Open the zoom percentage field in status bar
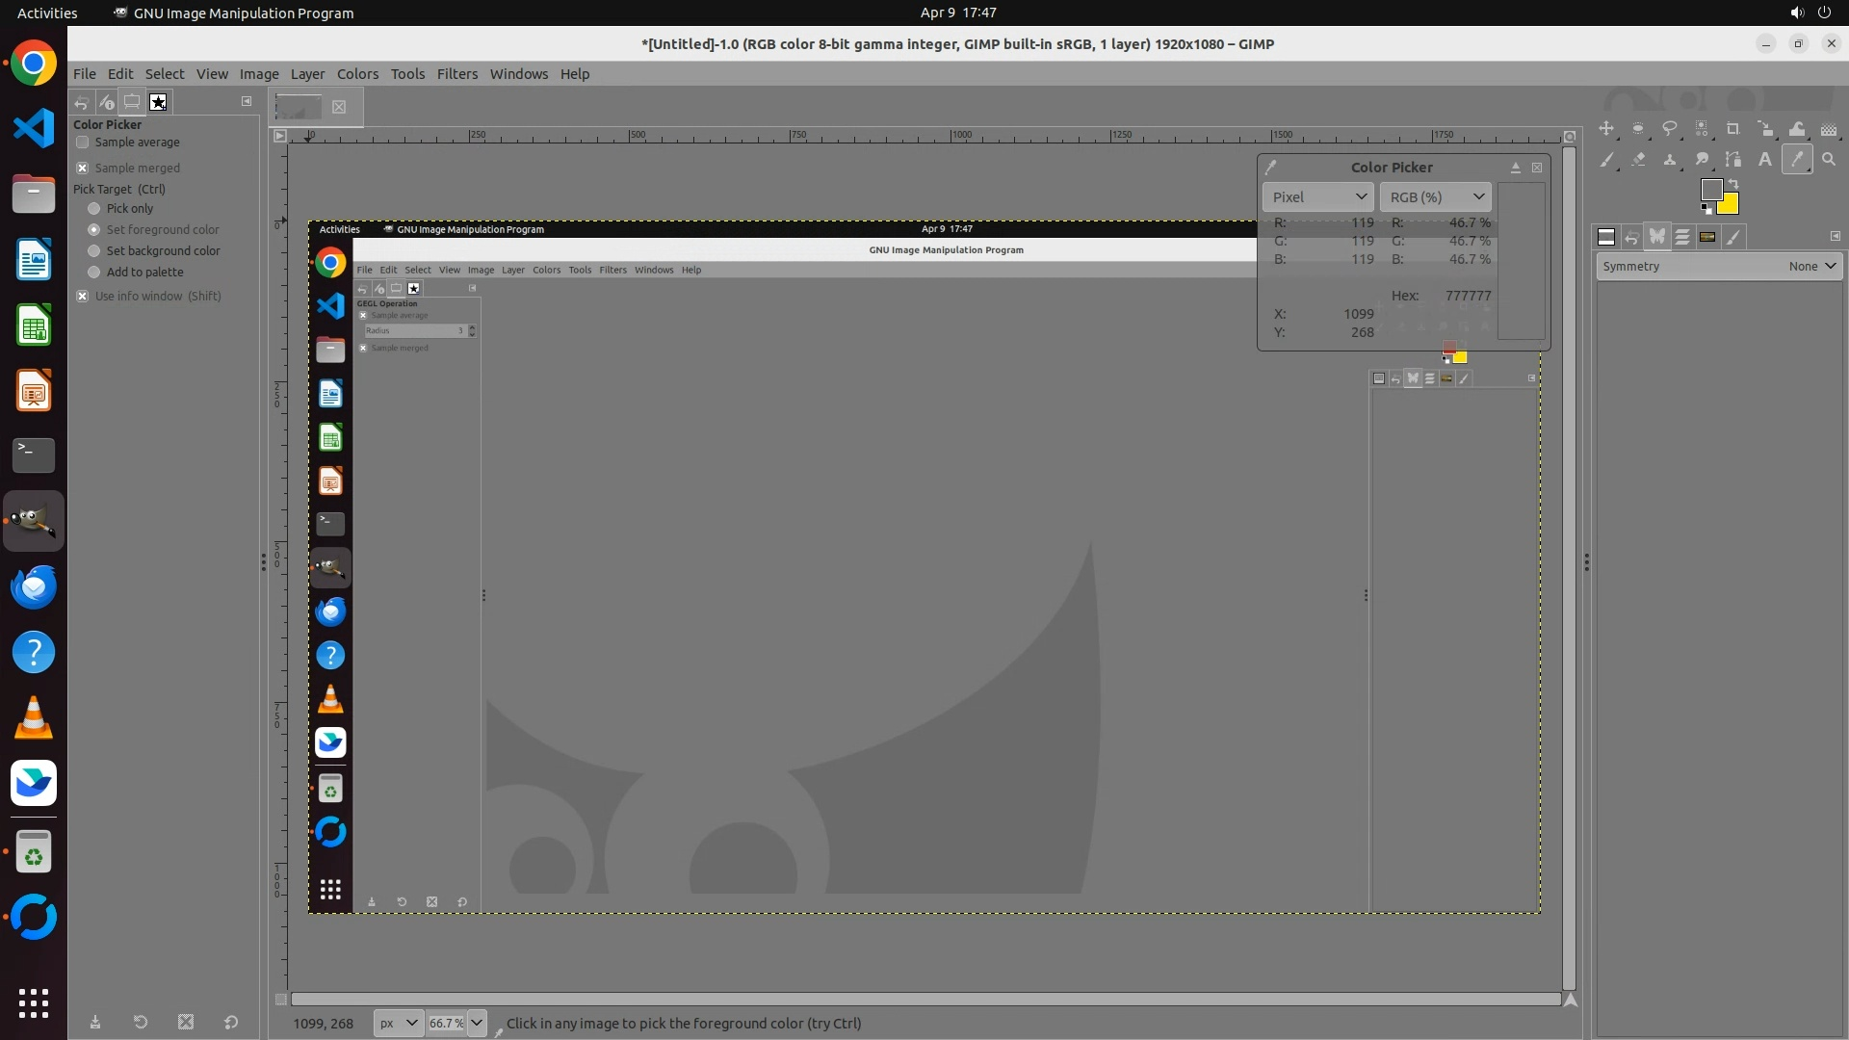 [x=446, y=1024]
